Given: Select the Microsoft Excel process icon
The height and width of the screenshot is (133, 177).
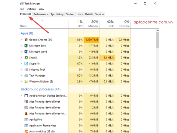Looking at the screenshot, I should pyautogui.click(x=26, y=46).
